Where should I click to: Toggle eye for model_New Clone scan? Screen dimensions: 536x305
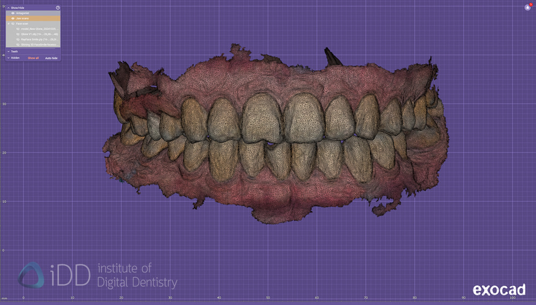(x=18, y=29)
